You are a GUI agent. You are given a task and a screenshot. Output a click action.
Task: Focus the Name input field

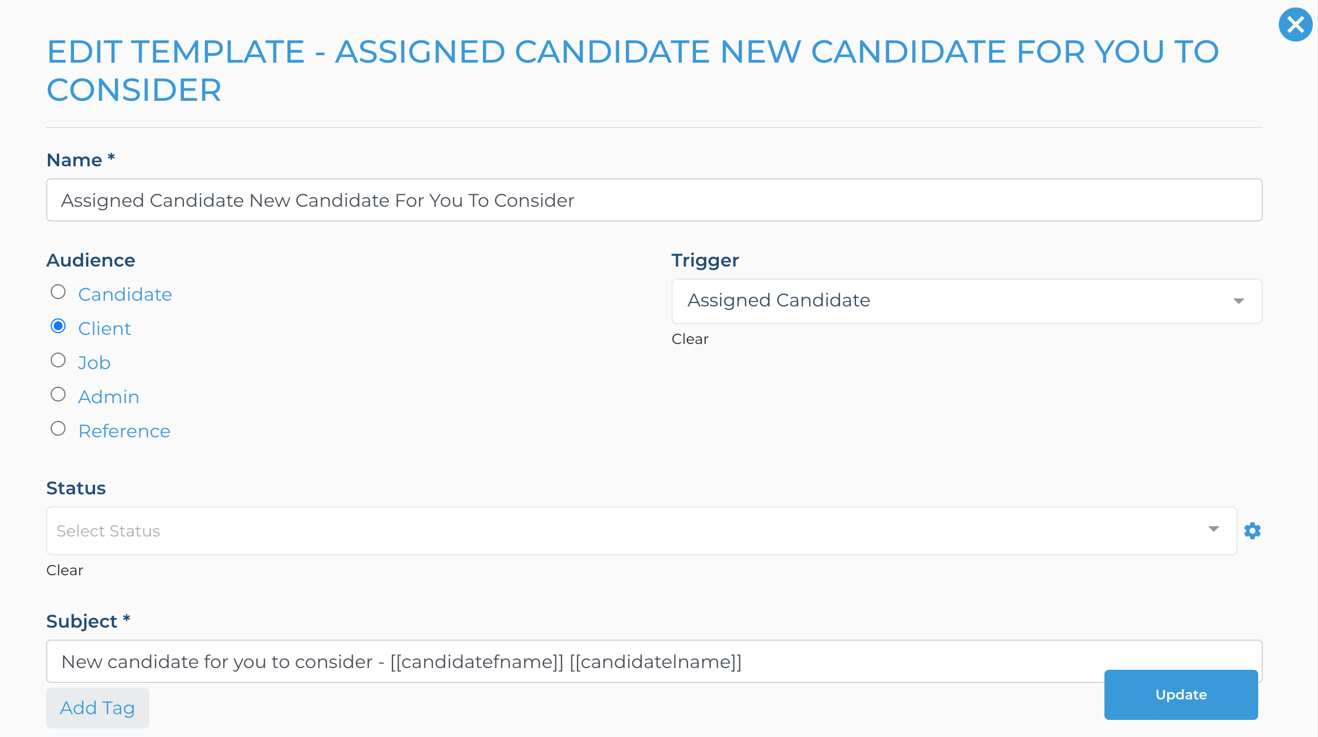point(654,200)
